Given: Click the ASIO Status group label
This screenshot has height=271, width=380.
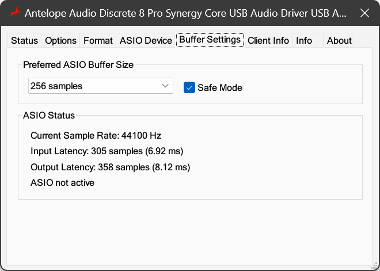Looking at the screenshot, I should tap(49, 115).
